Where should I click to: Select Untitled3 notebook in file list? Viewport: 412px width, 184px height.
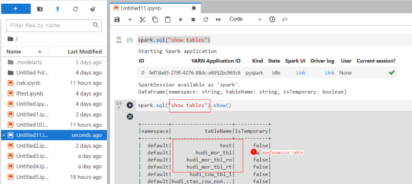(x=54, y=156)
